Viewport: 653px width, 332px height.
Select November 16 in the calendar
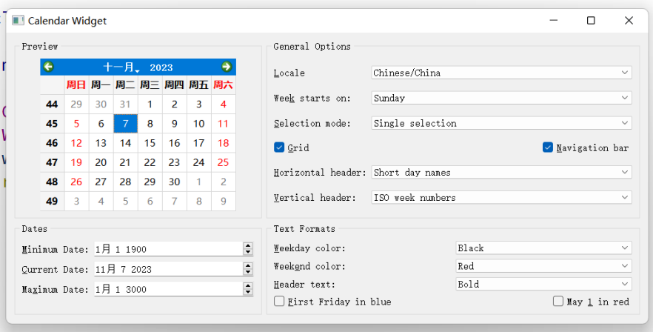coord(175,143)
